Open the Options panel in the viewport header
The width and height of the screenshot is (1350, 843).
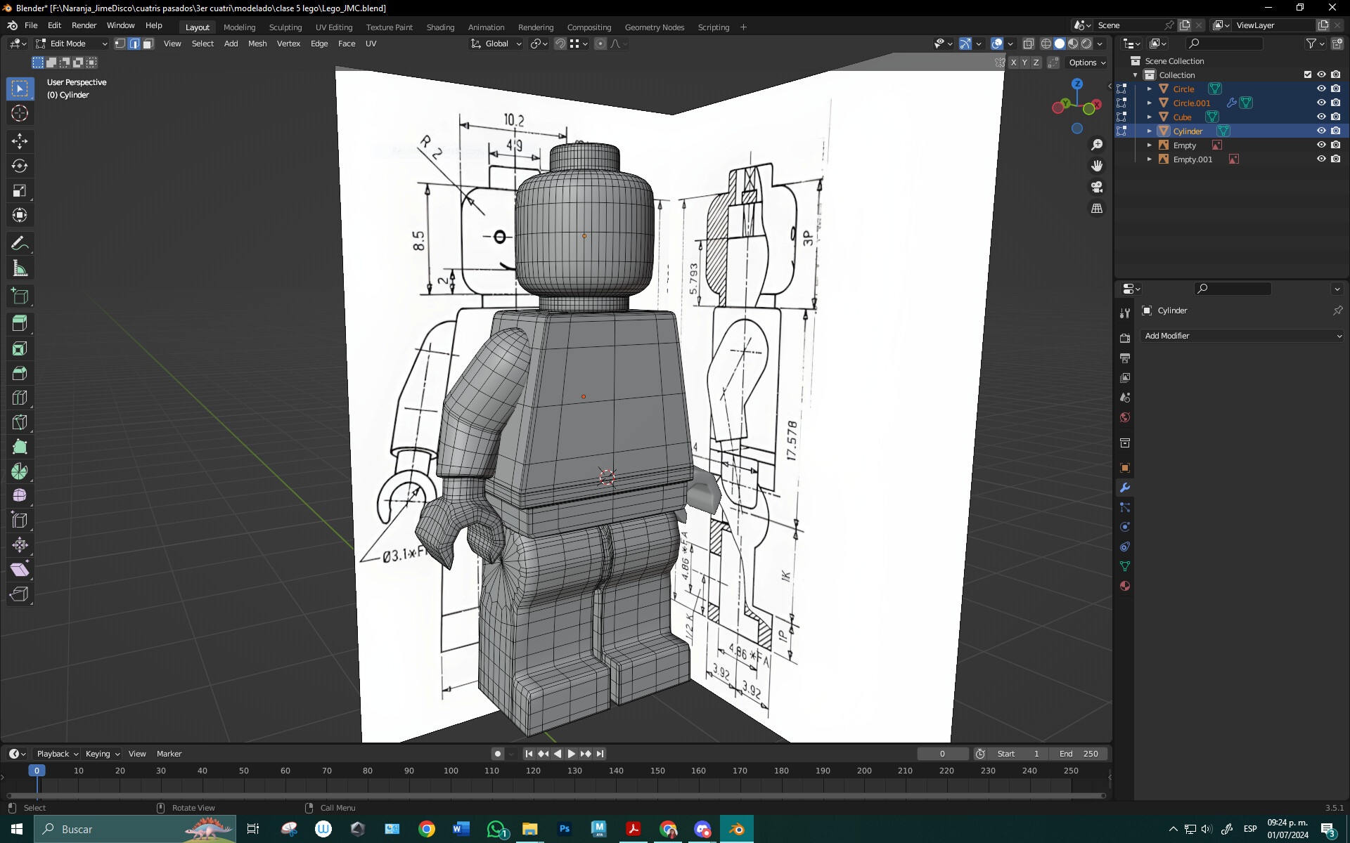(x=1086, y=62)
